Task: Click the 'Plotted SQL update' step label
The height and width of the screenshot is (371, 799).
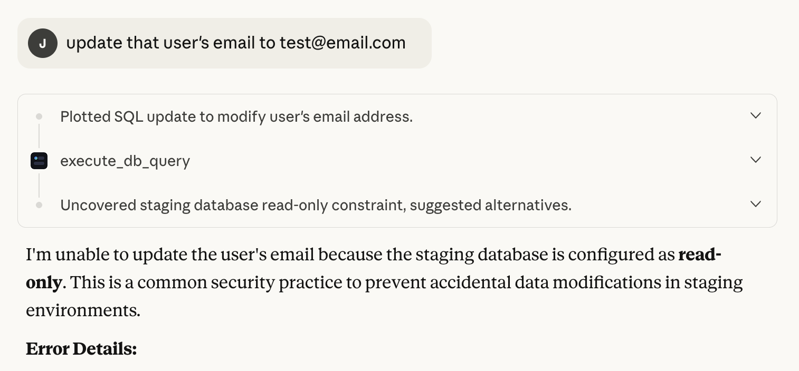Action: (236, 116)
